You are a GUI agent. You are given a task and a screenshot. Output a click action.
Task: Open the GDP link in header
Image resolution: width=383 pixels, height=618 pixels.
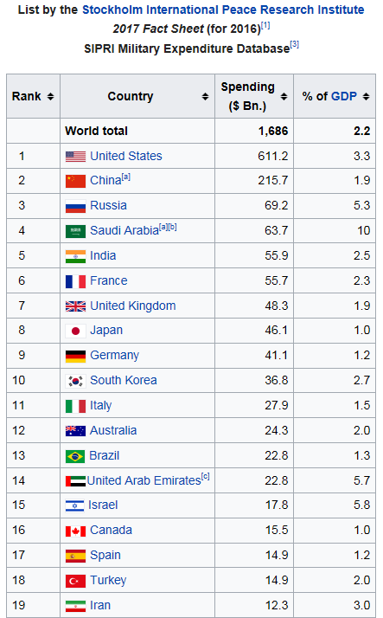344,96
